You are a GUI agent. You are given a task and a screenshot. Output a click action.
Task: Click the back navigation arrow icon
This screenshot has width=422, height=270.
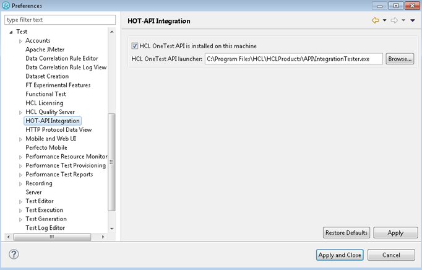click(375, 20)
